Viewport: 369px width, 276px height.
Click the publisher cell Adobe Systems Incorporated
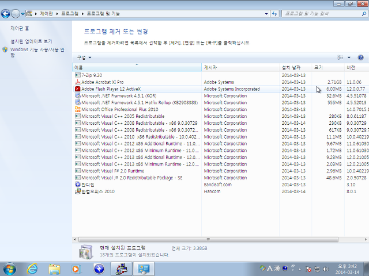point(232,89)
